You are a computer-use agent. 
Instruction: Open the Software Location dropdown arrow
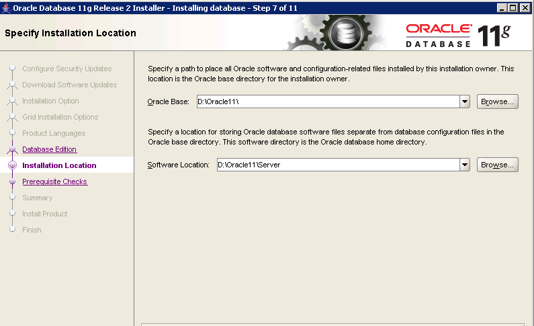coord(465,165)
